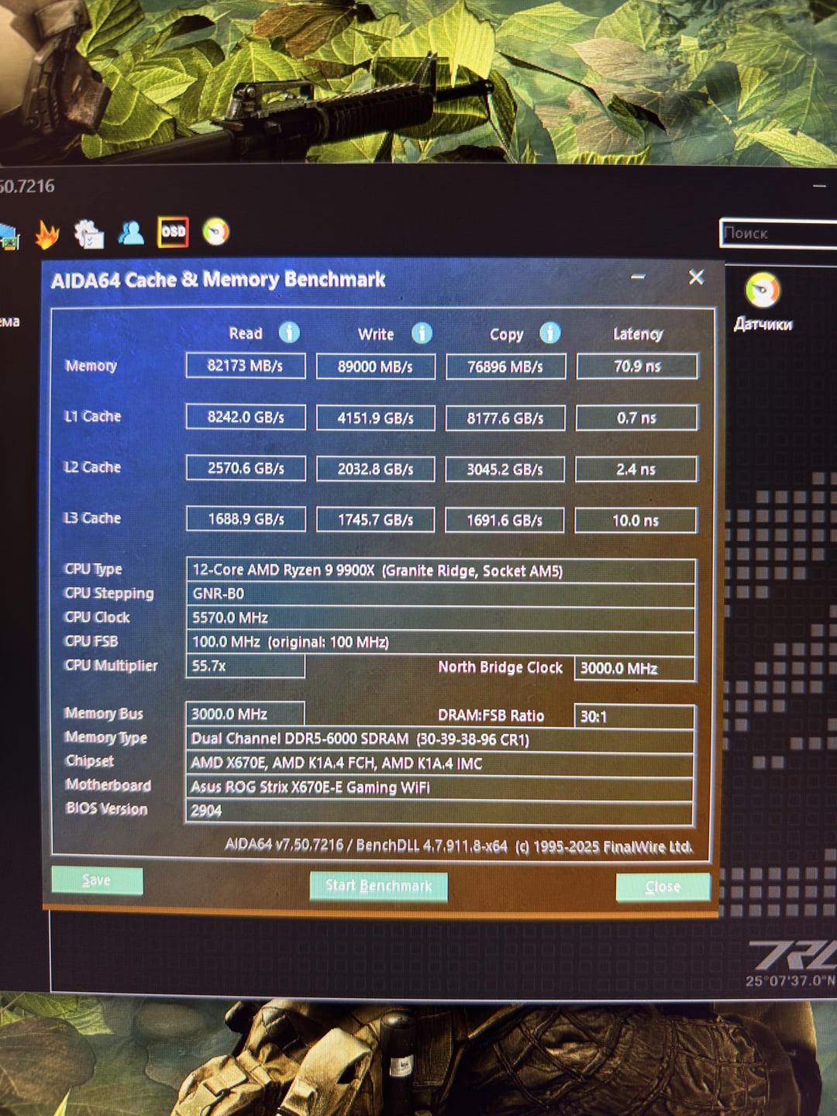Minimize the benchmark dialog
The width and height of the screenshot is (837, 1116).
pos(638,277)
